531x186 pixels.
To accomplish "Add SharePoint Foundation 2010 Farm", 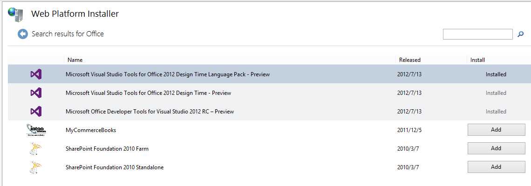I will (496, 148).
